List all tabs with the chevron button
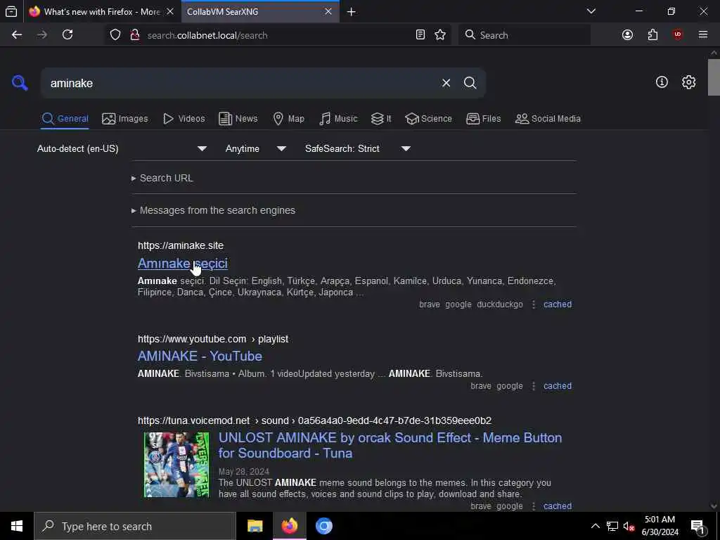The width and height of the screenshot is (720, 540). [591, 11]
